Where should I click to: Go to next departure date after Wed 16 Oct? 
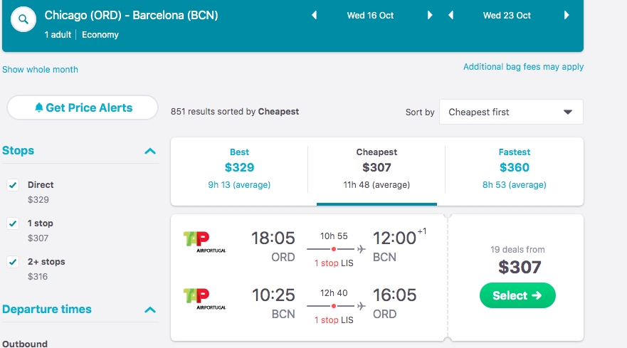point(430,16)
